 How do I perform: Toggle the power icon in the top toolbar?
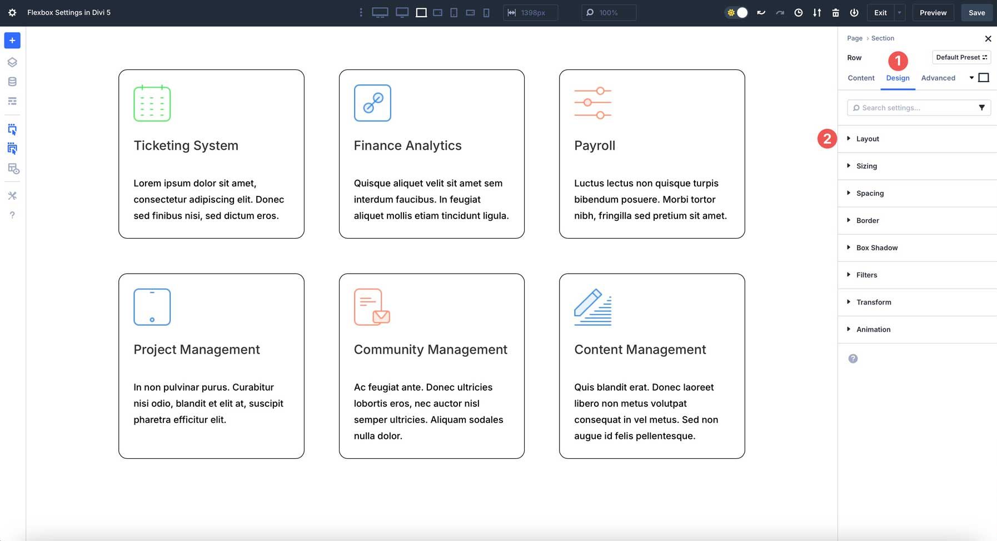pos(854,12)
